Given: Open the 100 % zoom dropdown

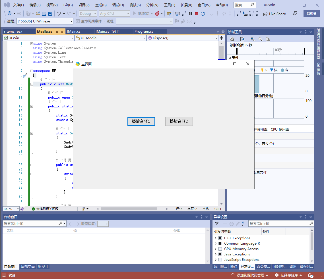Looking at the screenshot, I should click(11, 209).
